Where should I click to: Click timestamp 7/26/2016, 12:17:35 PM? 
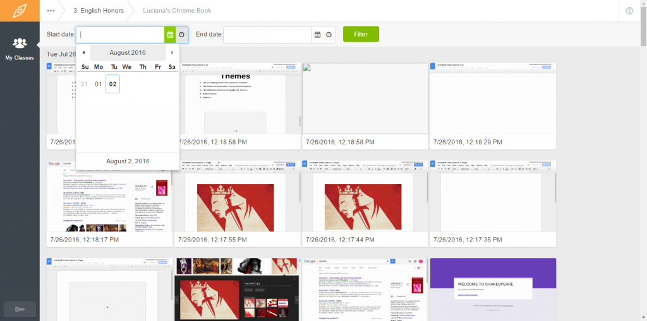coord(468,240)
